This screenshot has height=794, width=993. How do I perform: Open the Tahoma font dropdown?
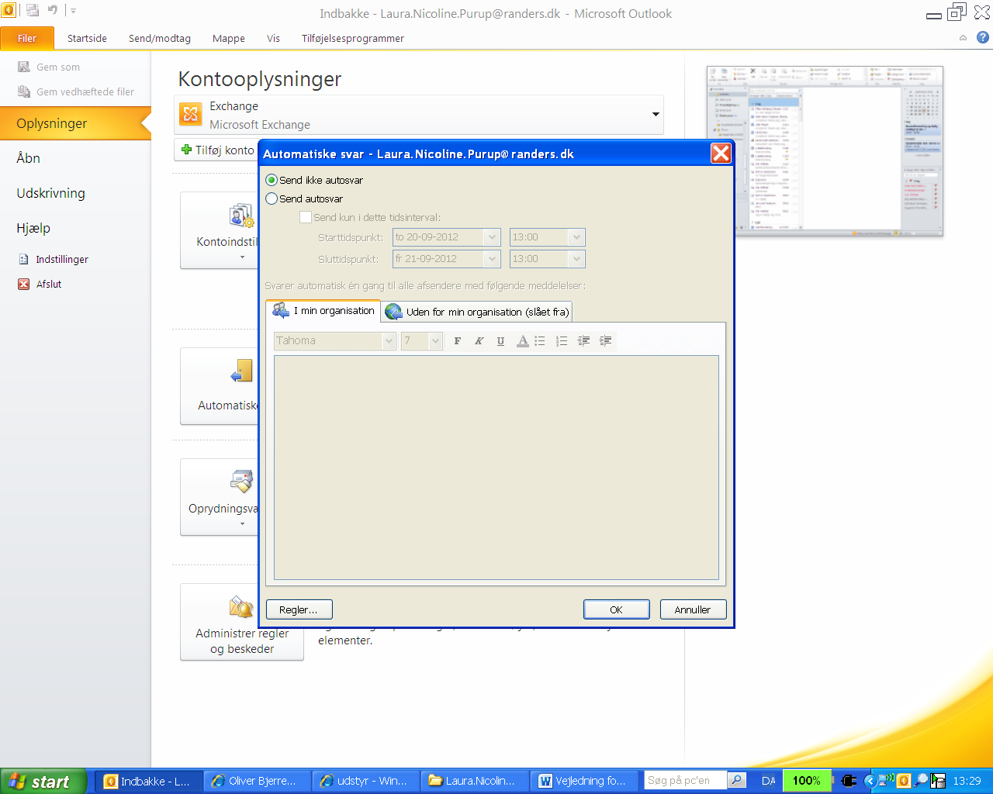389,341
